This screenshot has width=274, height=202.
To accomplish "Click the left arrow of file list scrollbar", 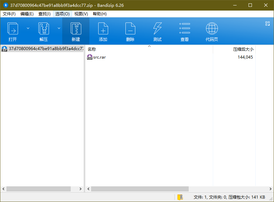I will [88, 189].
